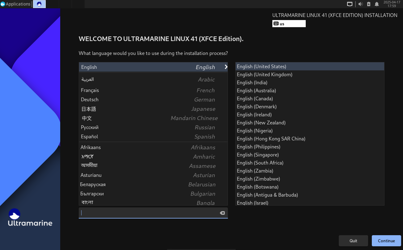The width and height of the screenshot is (403, 250).
Task: Select the Asturian language row
Action: pyautogui.click(x=153, y=175)
